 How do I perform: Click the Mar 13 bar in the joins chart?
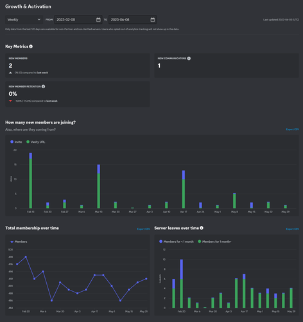99,186
